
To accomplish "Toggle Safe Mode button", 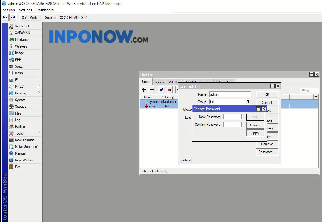I will (30, 18).
